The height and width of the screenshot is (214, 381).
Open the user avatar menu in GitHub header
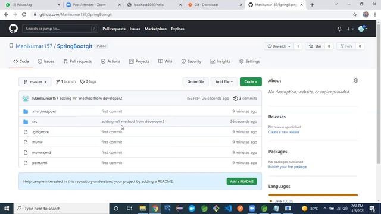pos(363,29)
